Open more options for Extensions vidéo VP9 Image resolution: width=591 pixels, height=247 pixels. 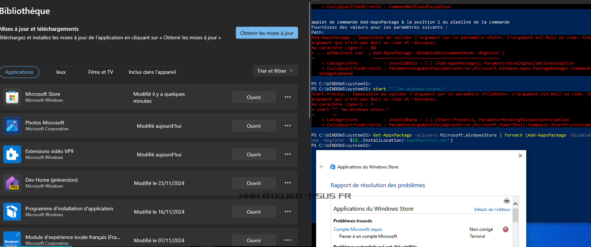(x=288, y=155)
